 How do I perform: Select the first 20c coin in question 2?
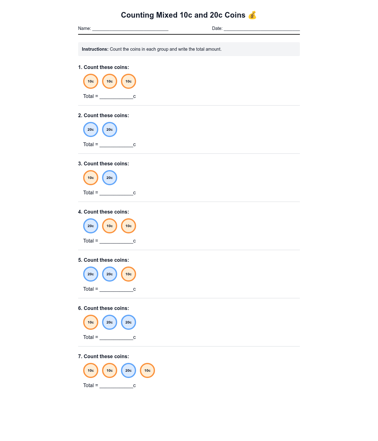coord(91,129)
